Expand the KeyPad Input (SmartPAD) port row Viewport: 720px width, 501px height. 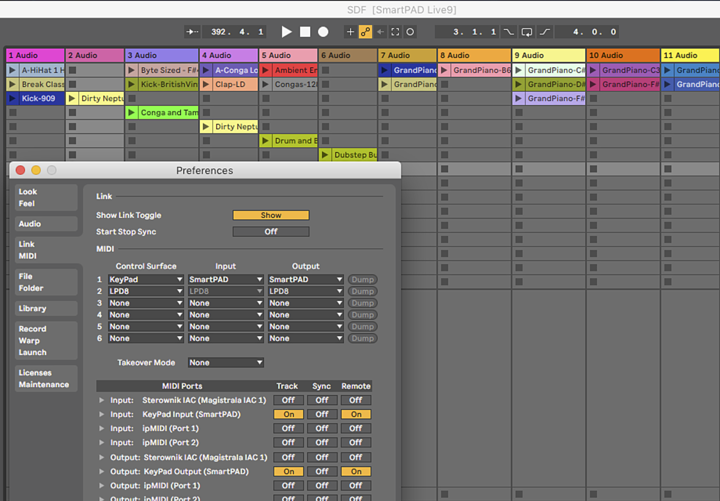(102, 414)
